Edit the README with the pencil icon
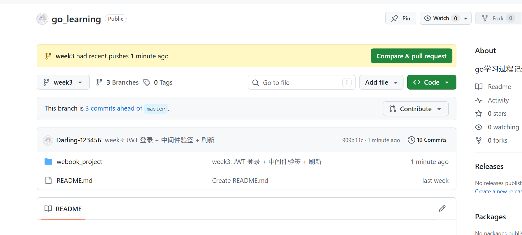522x235 pixels. [x=442, y=208]
